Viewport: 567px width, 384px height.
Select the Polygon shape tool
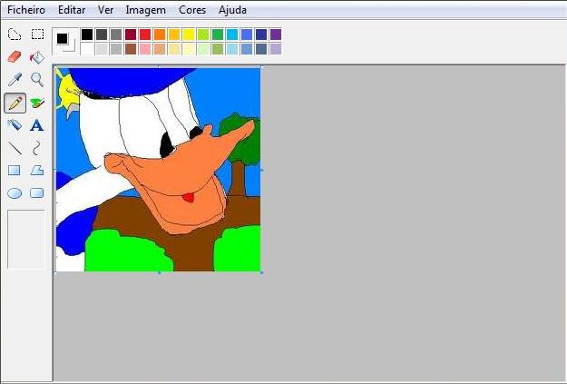pos(37,170)
